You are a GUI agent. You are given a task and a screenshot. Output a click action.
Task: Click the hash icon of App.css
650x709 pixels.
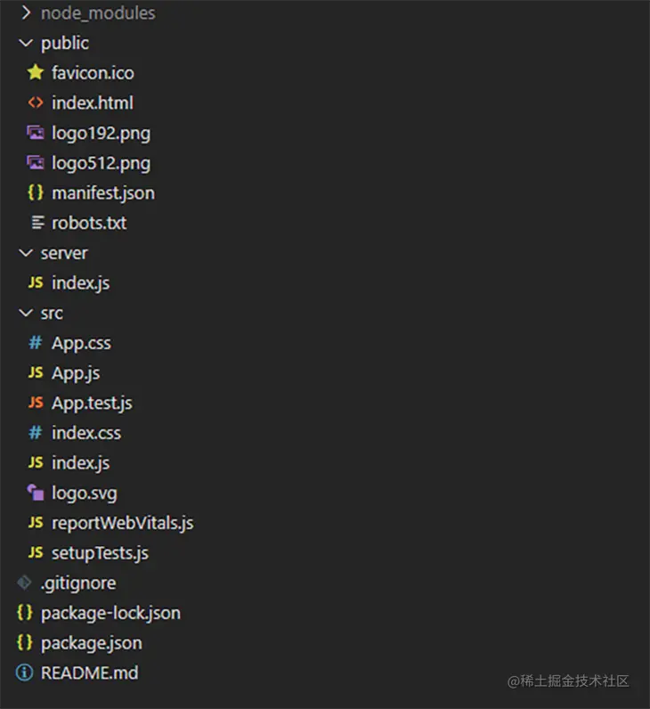point(36,343)
